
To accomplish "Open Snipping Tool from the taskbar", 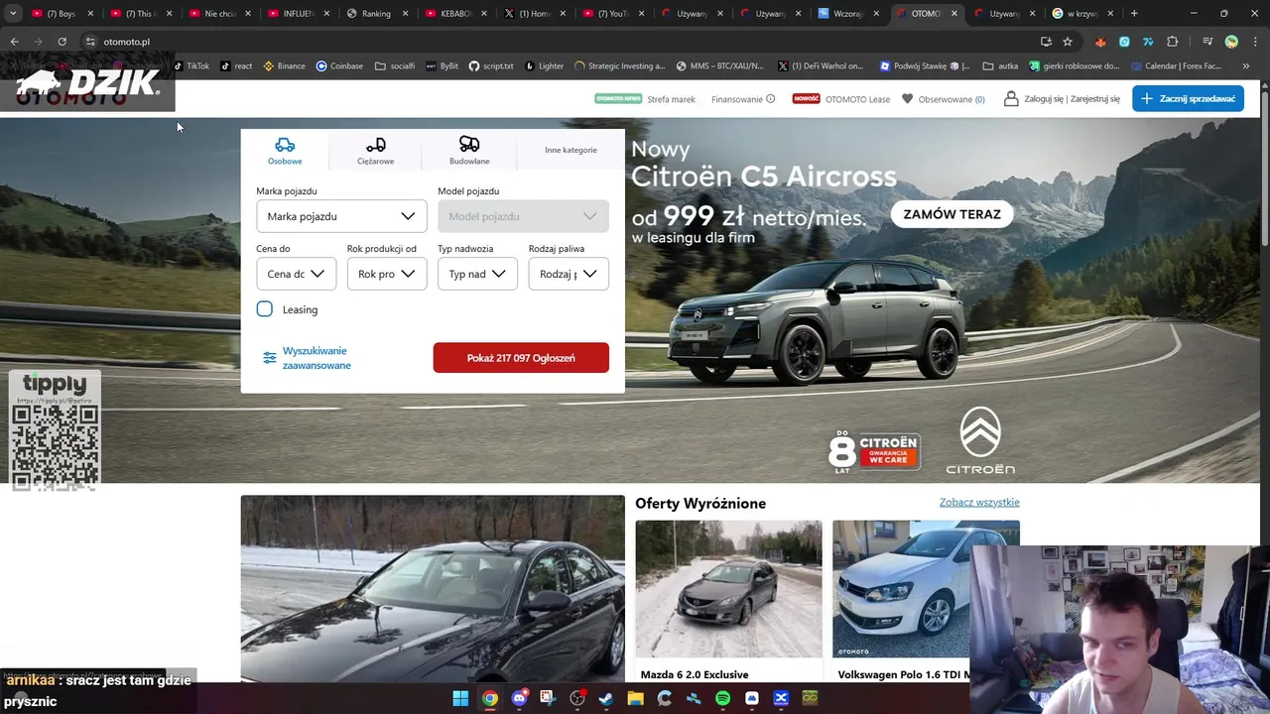I will [x=548, y=698].
